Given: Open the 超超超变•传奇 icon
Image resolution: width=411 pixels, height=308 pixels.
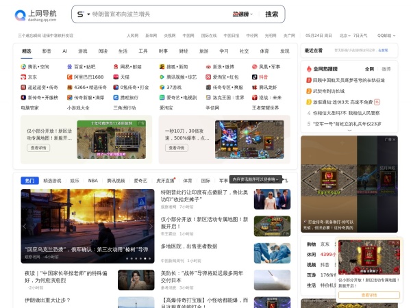Looking at the screenshot, I should (x=23, y=87).
